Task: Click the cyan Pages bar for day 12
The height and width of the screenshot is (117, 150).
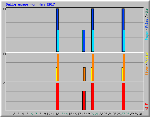Action: point(58,41)
